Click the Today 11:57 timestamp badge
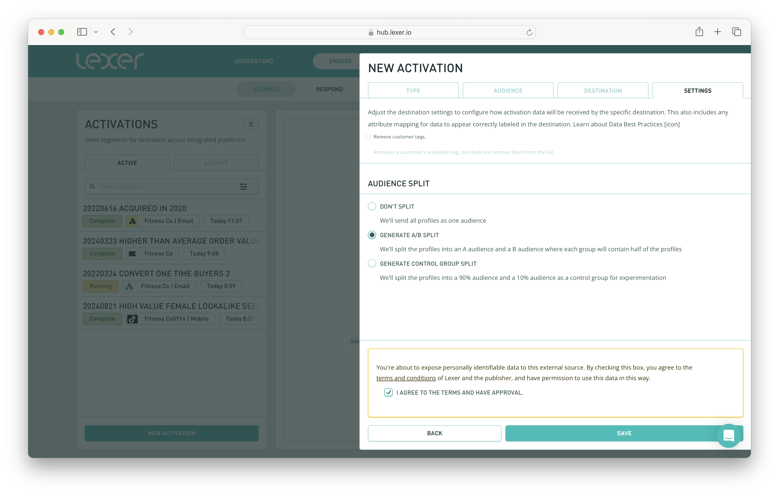779x495 pixels. 226,221
